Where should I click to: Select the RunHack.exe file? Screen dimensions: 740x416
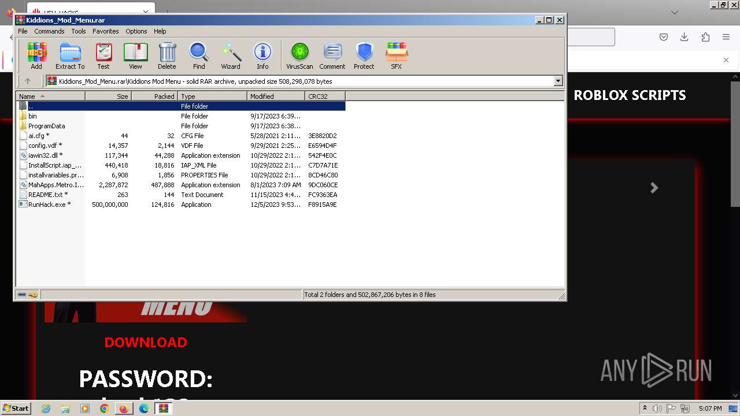pyautogui.click(x=181, y=205)
